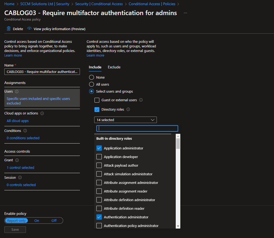The width and height of the screenshot is (274, 238).
Task: Click info icon beside Conditions
Action: 25,131
